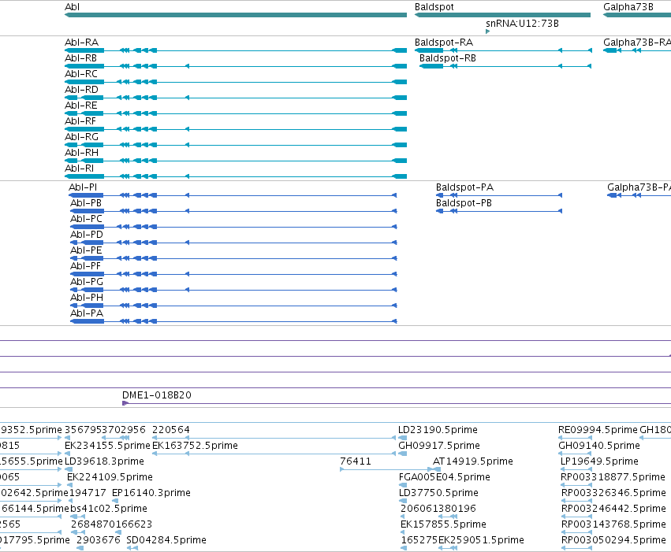
Task: Open transcript Abl-RA
Action: pyautogui.click(x=81, y=43)
